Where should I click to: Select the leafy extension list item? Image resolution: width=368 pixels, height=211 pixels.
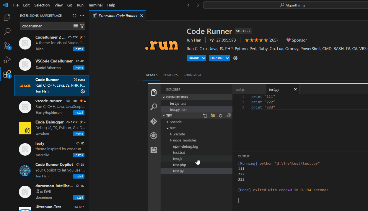point(52,149)
